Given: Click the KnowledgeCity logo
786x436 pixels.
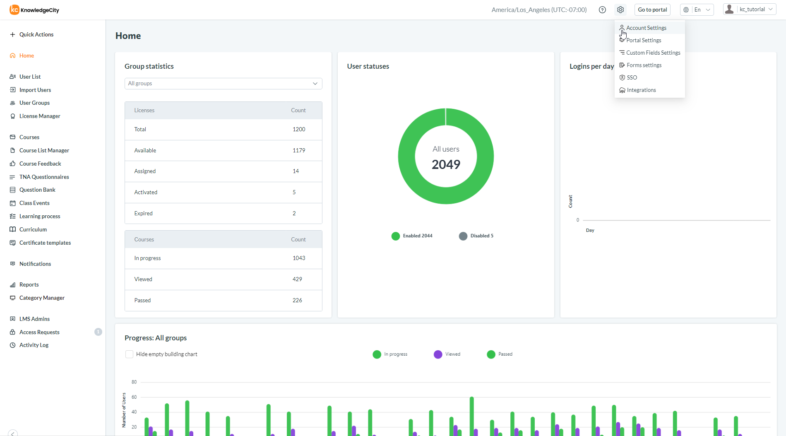Looking at the screenshot, I should click(x=35, y=10).
